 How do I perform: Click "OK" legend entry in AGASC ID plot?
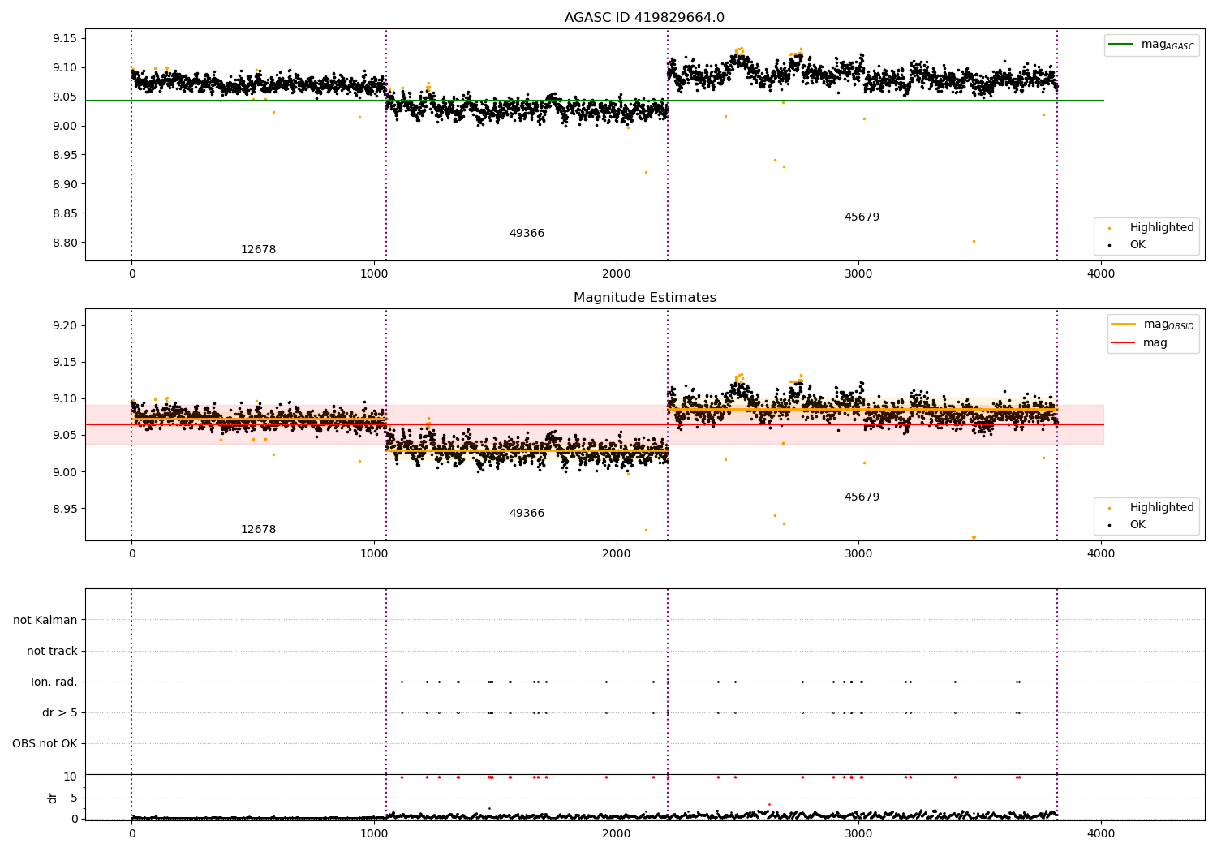pos(1128,245)
